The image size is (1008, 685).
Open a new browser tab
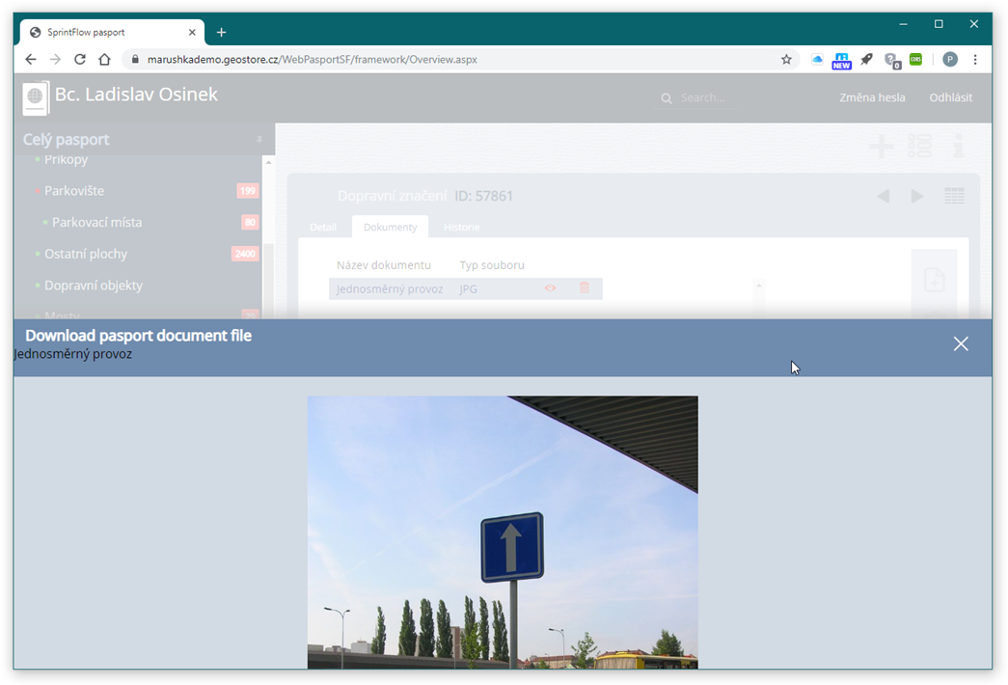coord(221,32)
